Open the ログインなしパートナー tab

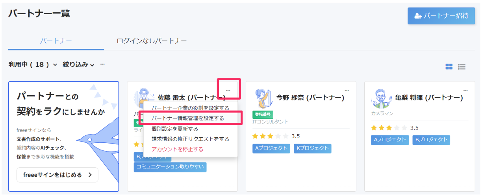pyautogui.click(x=152, y=41)
